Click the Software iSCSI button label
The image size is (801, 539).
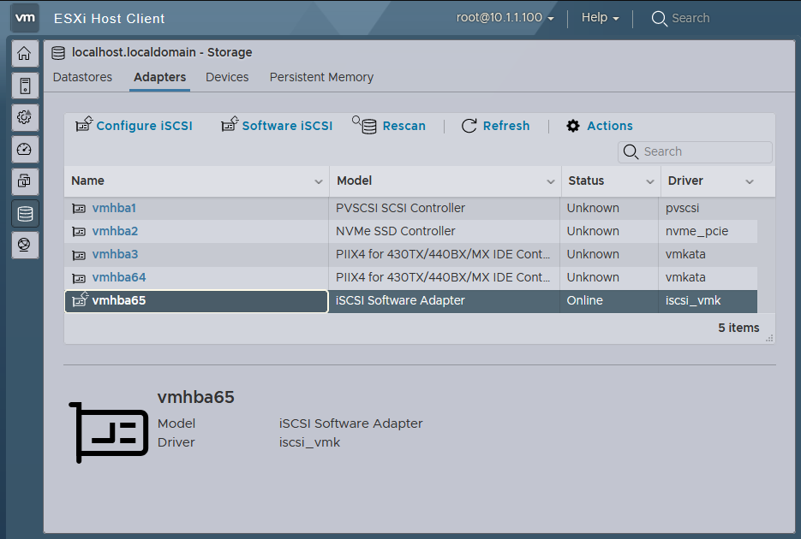pos(287,126)
